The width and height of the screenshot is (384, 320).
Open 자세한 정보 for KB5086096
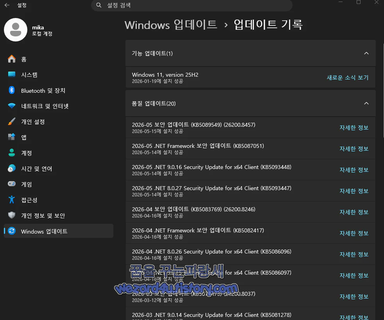354,254
